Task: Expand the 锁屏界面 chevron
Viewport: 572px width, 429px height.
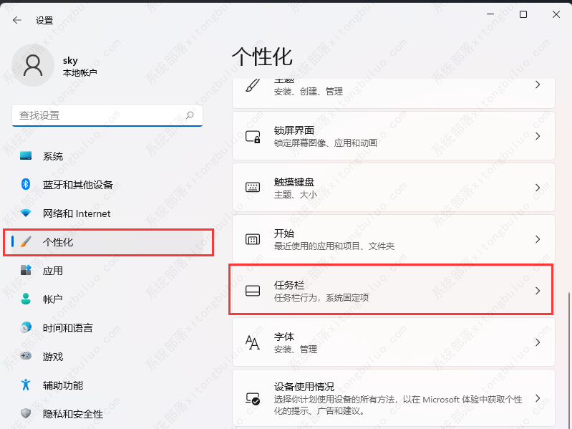Action: 538,136
